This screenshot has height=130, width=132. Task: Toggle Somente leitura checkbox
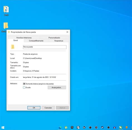pos(24,84)
